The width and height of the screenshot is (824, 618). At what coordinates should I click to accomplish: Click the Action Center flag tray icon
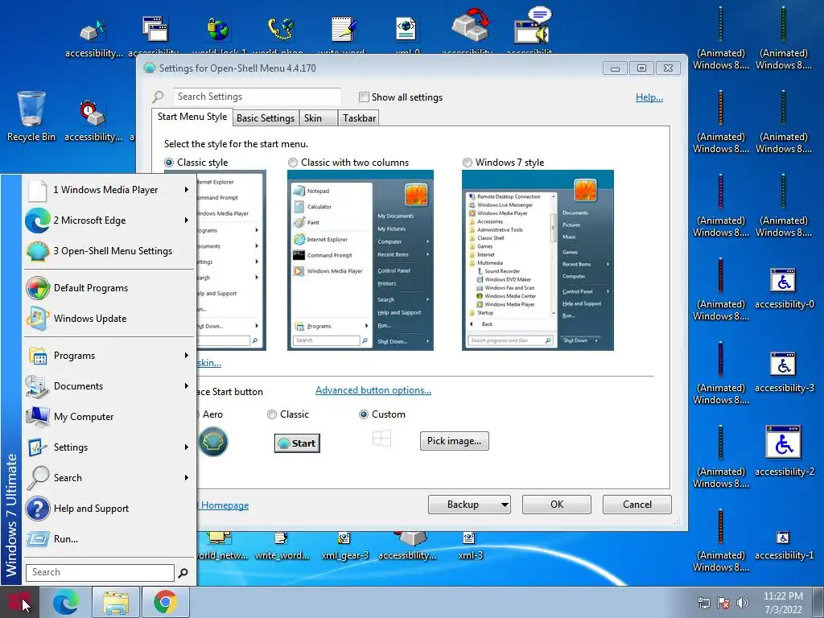tap(723, 603)
